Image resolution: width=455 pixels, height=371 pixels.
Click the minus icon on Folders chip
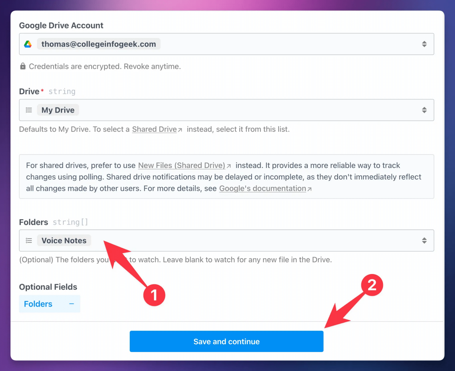click(71, 304)
